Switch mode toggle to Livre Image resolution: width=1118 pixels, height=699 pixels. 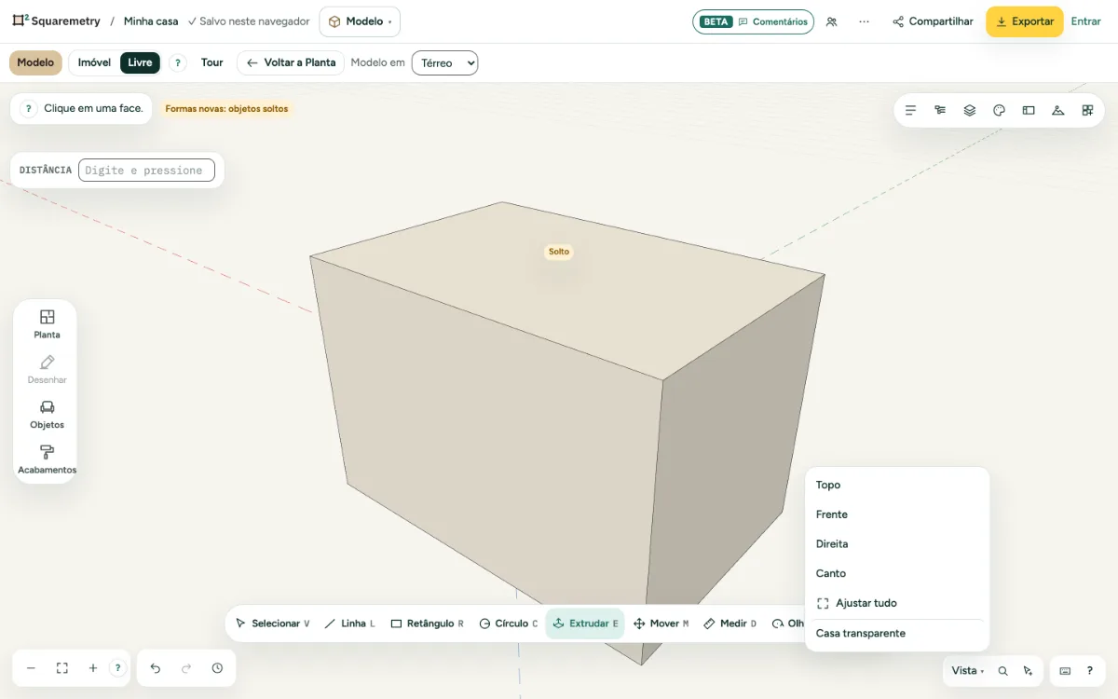[140, 62]
